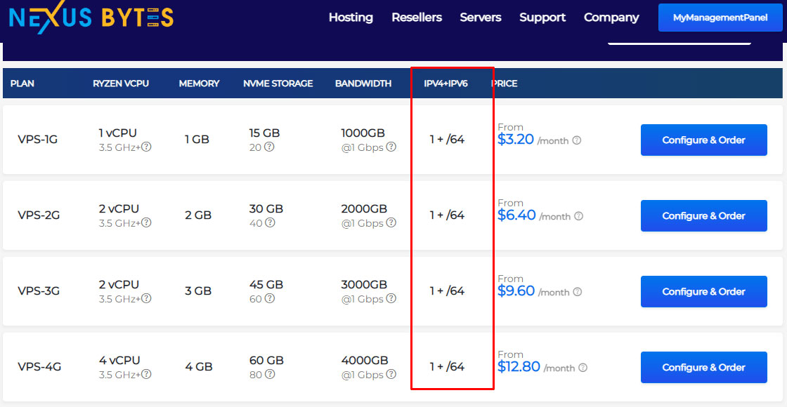Screen dimensions: 787x407
Task: Open help icon beside VPS-4G storage 80
Action: point(270,374)
